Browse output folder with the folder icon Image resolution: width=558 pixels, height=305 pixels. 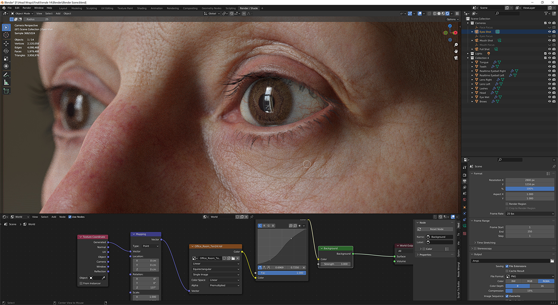(552, 261)
